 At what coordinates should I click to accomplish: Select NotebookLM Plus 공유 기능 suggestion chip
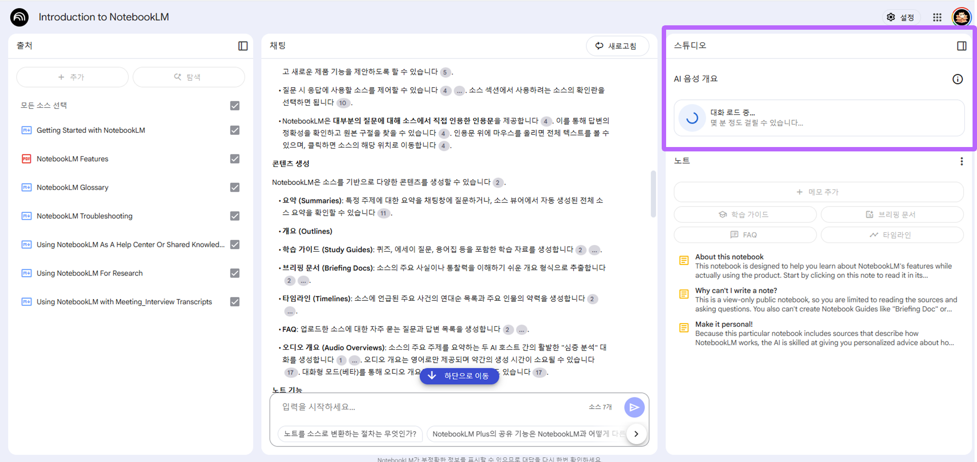point(526,434)
